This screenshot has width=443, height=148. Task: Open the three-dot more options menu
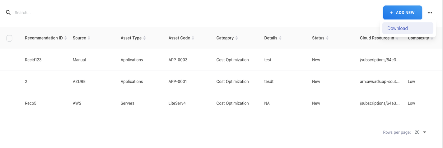click(x=430, y=13)
